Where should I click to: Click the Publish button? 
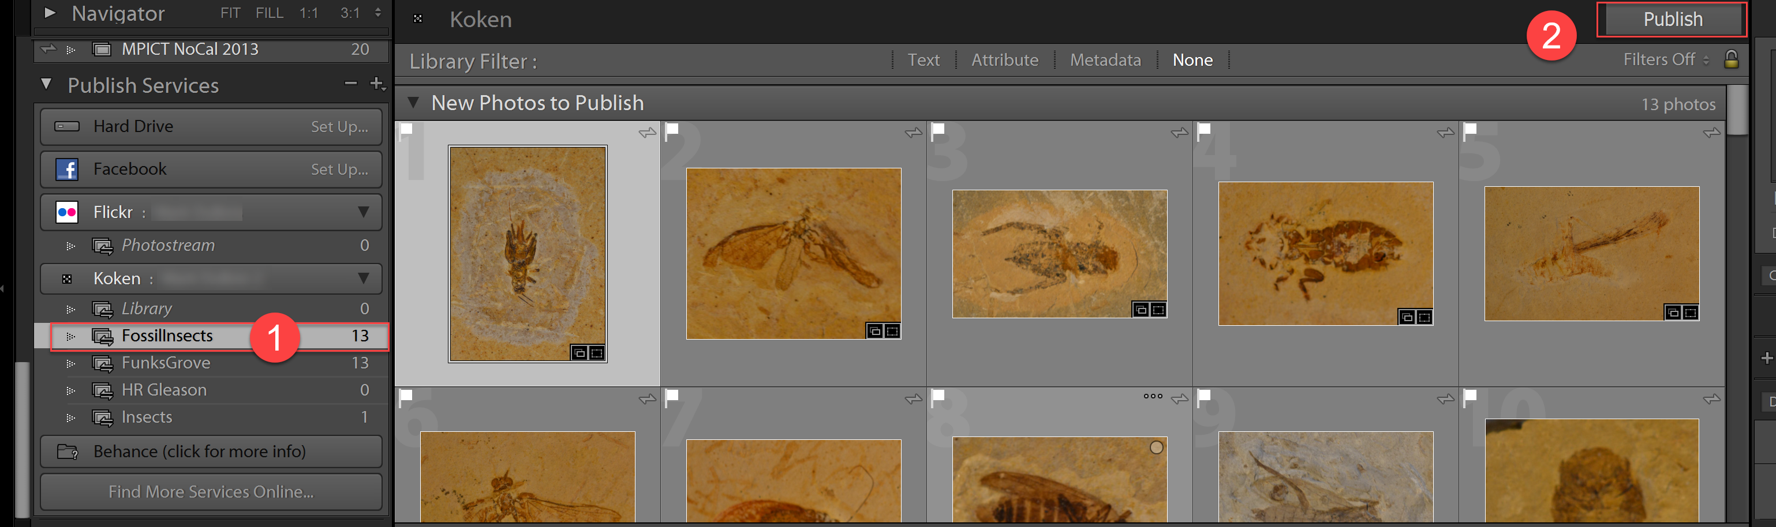coord(1672,19)
